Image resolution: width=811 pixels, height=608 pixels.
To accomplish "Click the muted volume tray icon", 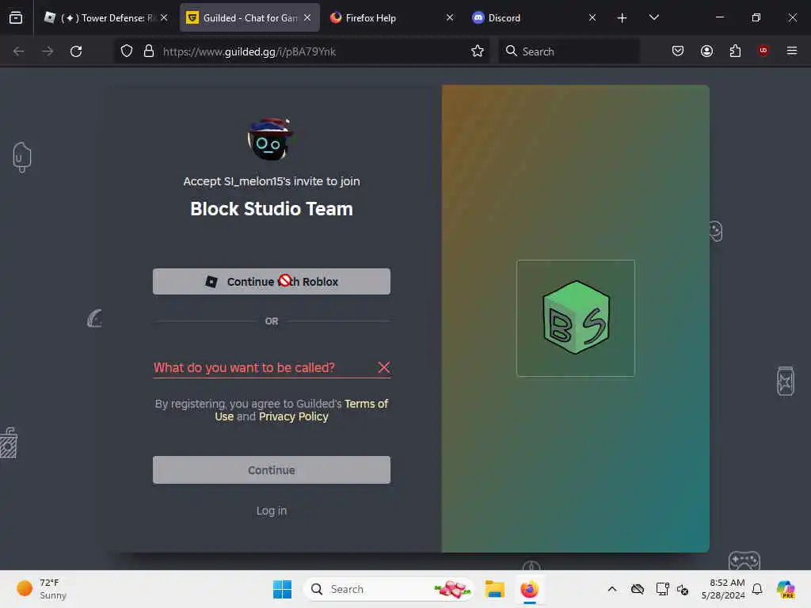I will pos(683,589).
